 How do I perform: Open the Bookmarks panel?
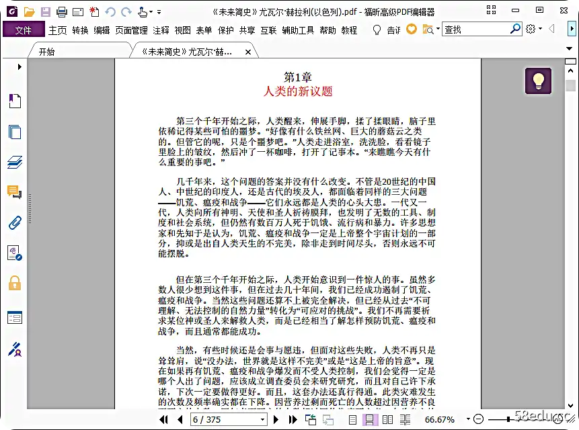coord(15,101)
